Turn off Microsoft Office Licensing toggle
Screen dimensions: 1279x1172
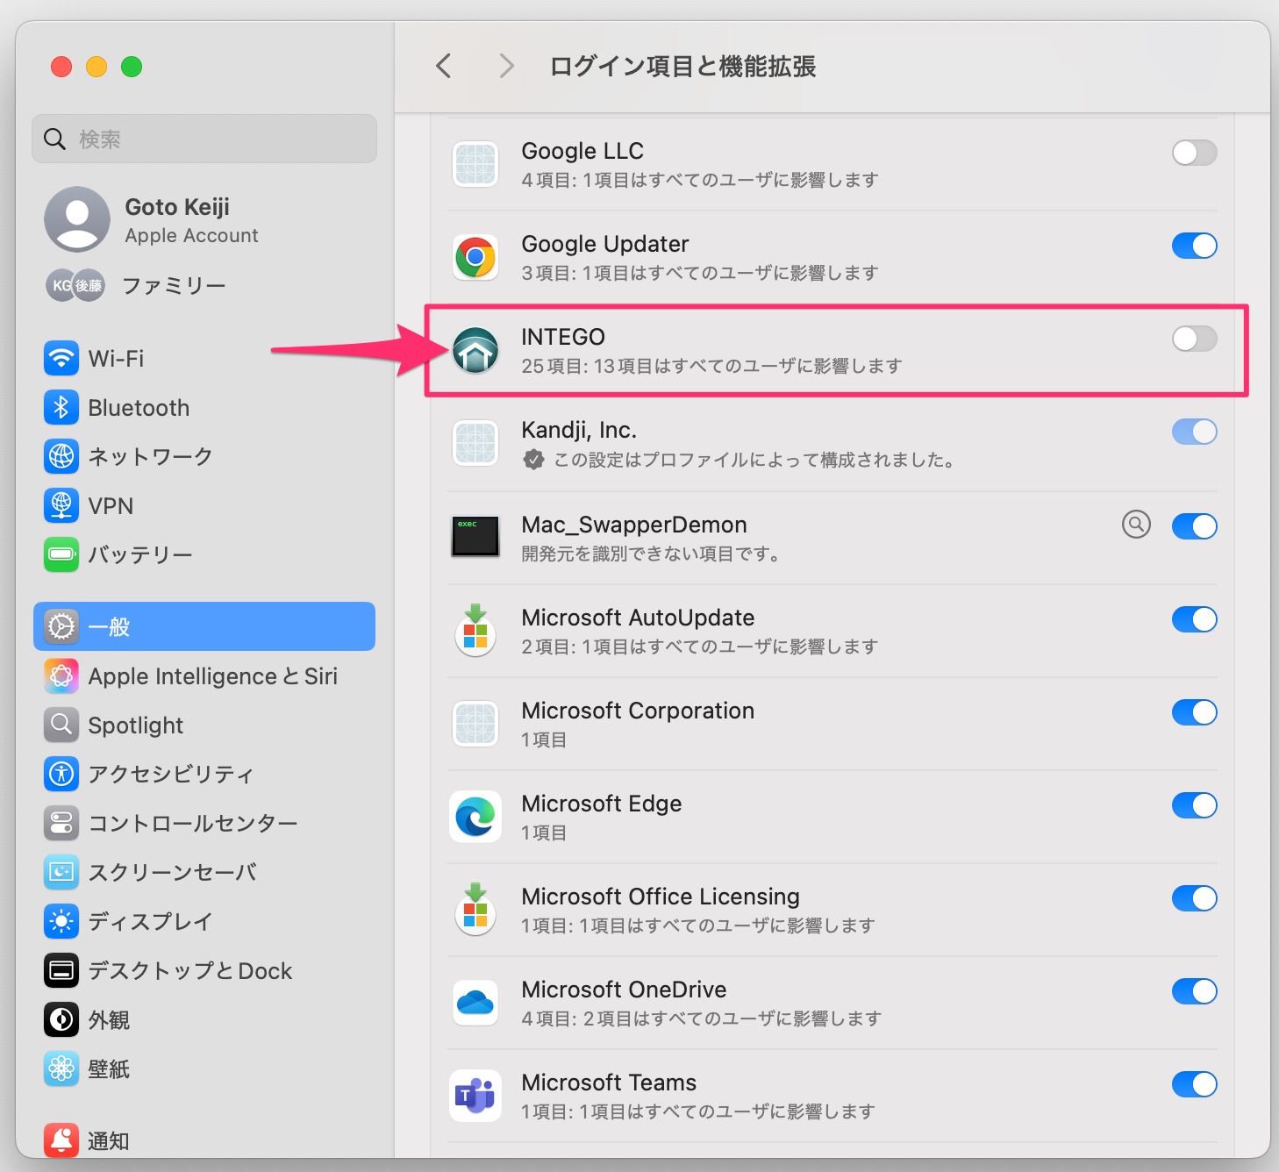coord(1194,898)
